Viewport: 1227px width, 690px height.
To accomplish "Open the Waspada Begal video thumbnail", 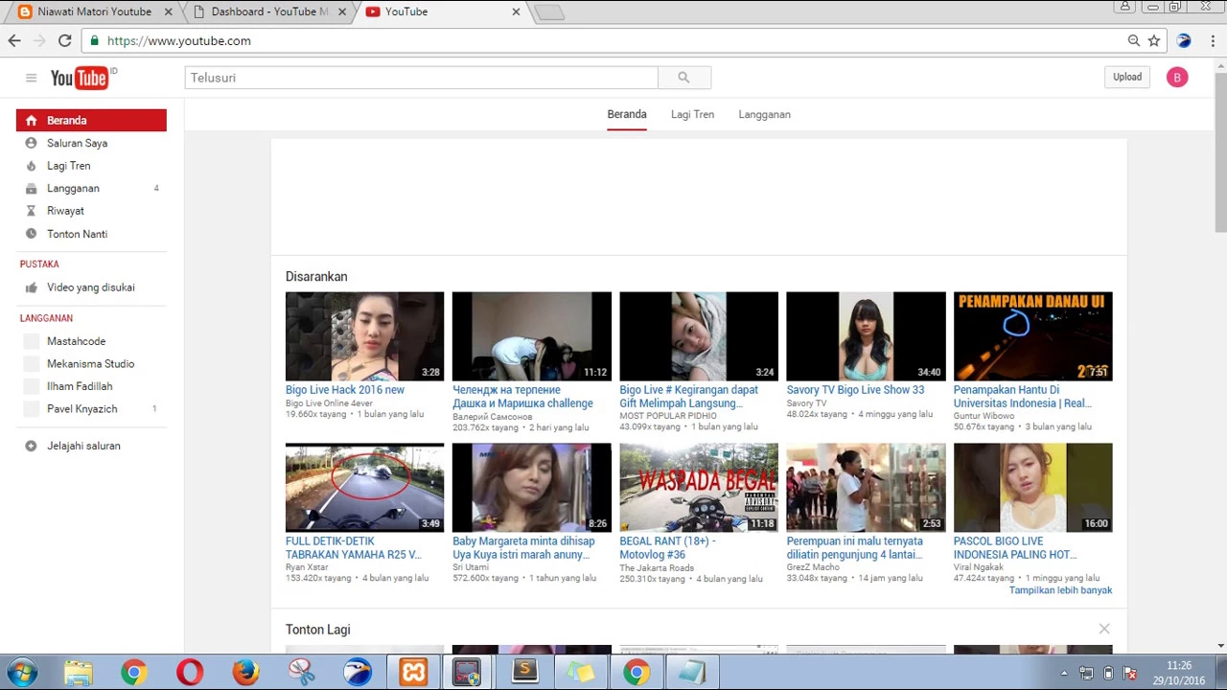I will [699, 488].
